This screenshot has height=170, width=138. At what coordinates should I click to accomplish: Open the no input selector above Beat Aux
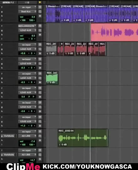point(27,7)
